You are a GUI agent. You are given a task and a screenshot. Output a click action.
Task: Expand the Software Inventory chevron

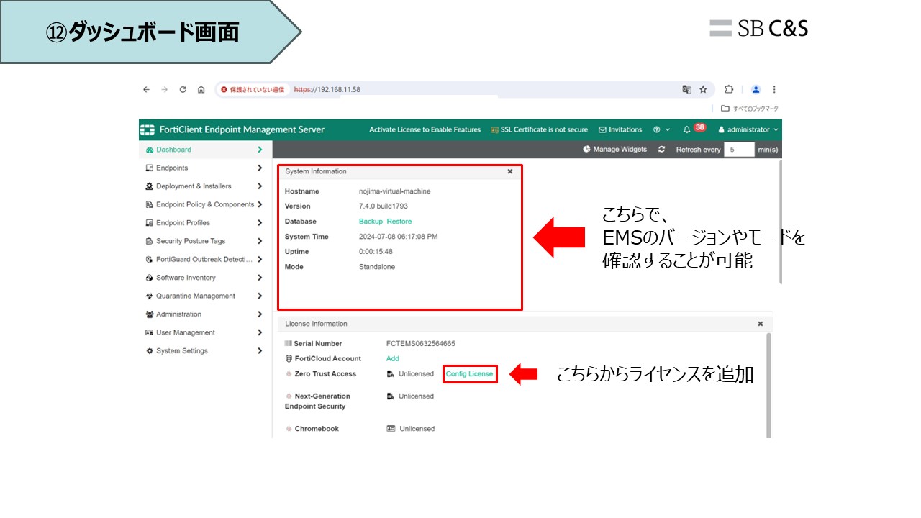(260, 278)
